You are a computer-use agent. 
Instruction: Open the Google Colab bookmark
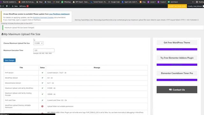click(114, 2)
